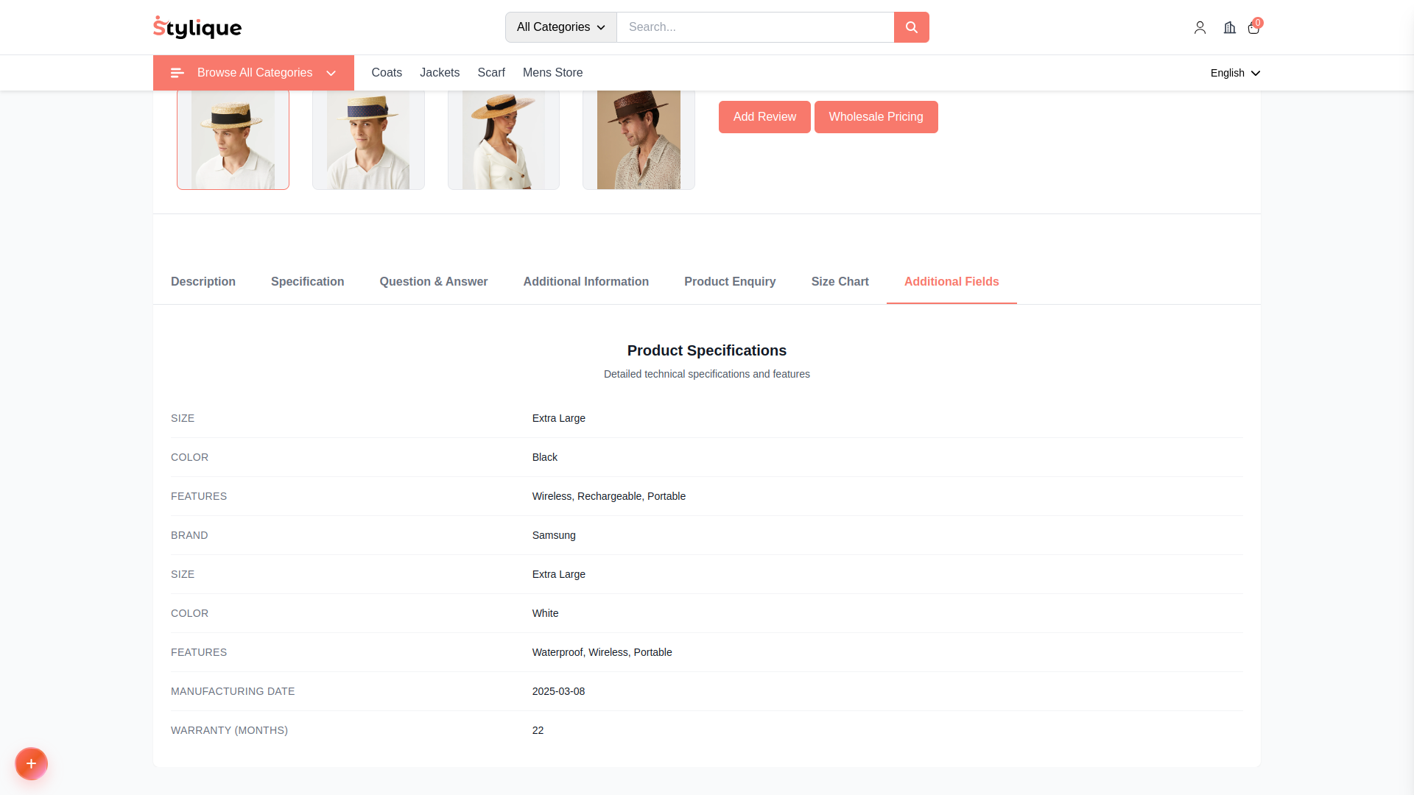
Task: Click 'Detailed technical specifications and features' subtitle
Action: 707,374
